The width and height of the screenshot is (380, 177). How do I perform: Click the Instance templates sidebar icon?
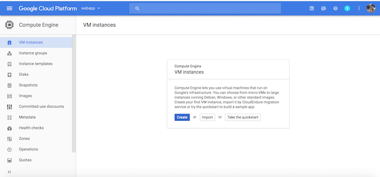pyautogui.click(x=9, y=64)
